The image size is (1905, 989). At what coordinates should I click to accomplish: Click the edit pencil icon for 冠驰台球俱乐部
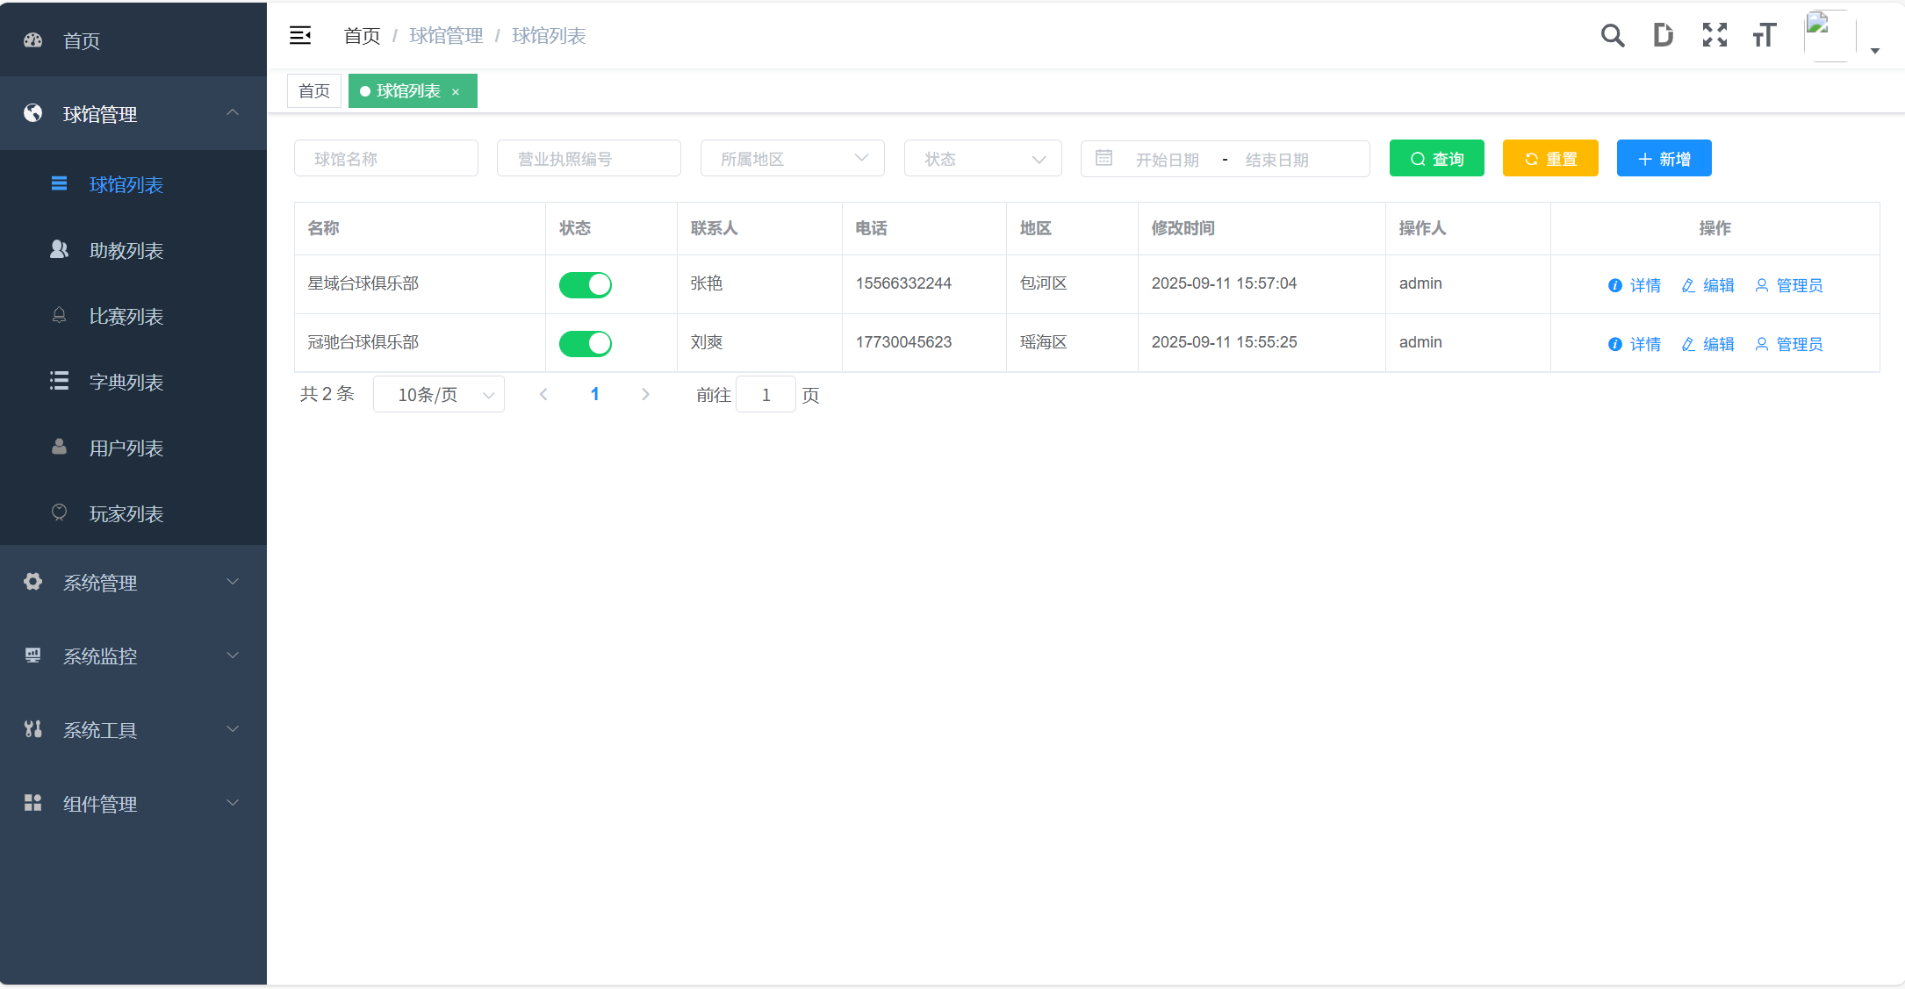coord(1687,344)
